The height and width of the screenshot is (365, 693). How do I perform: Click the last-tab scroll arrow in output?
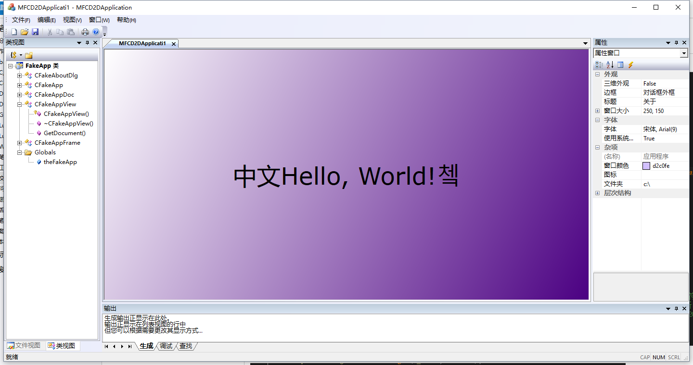click(x=130, y=346)
